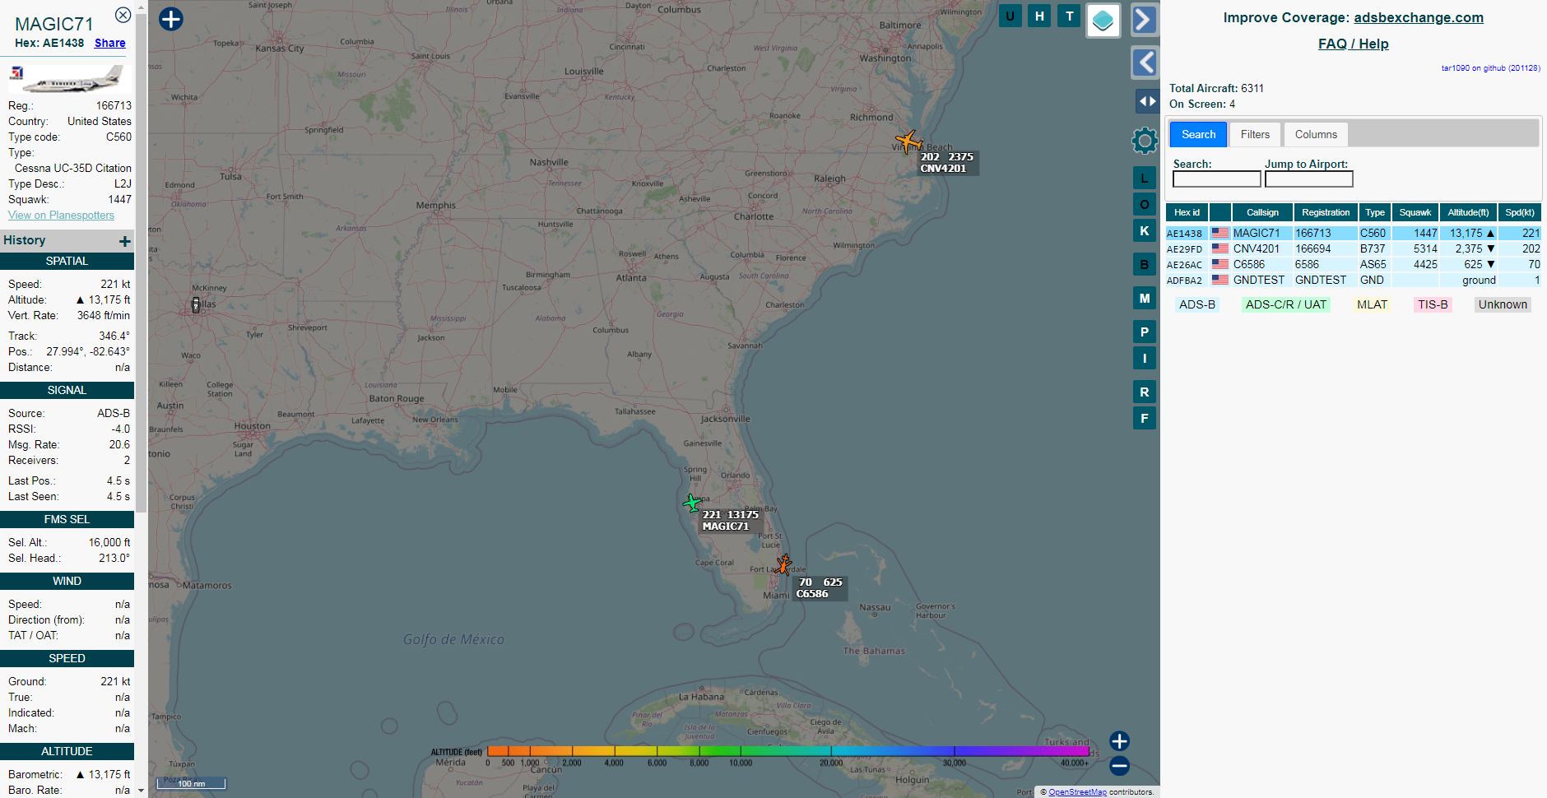This screenshot has height=798, width=1547.
Task: Open the View on Planespotters link
Action: pos(61,216)
